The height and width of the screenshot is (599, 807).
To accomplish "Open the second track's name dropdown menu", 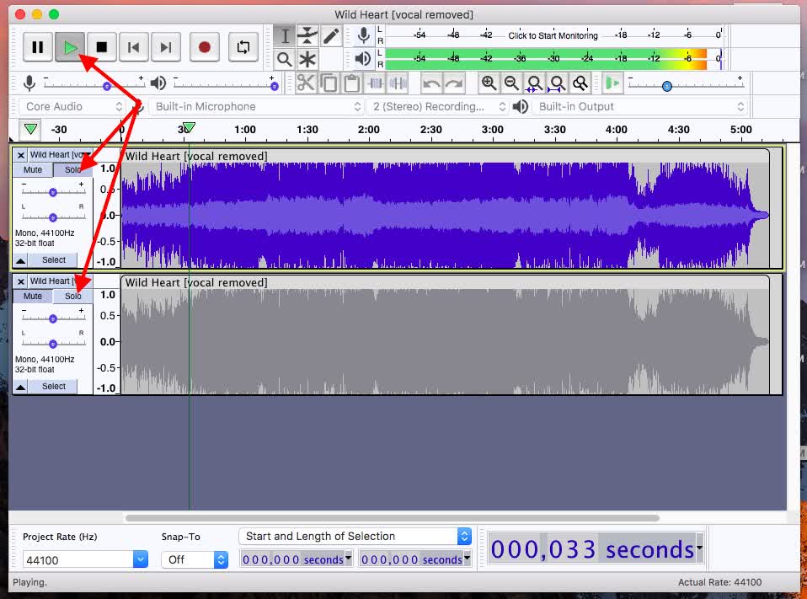I will pyautogui.click(x=60, y=281).
